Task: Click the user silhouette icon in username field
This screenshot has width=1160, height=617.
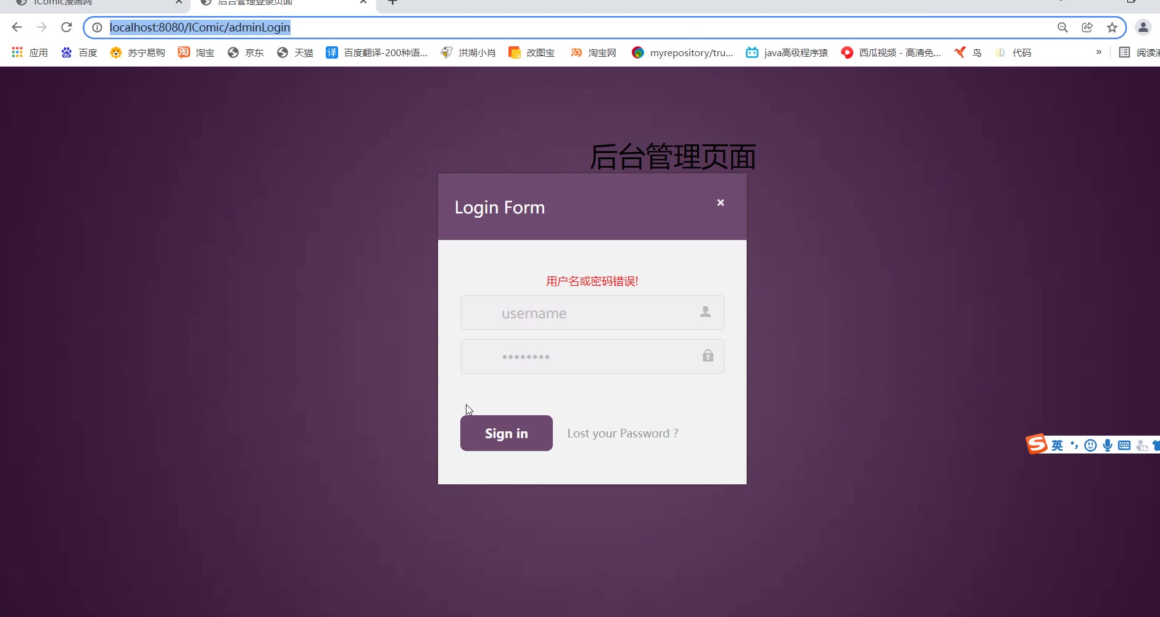Action: (x=705, y=312)
